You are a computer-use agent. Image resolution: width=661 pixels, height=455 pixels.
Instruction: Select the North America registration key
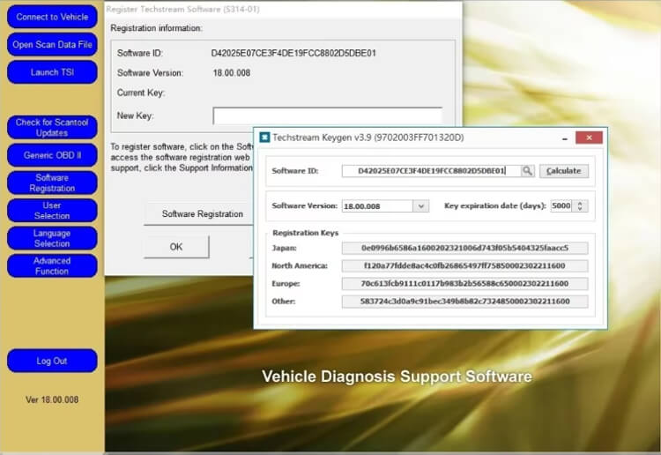[464, 265]
